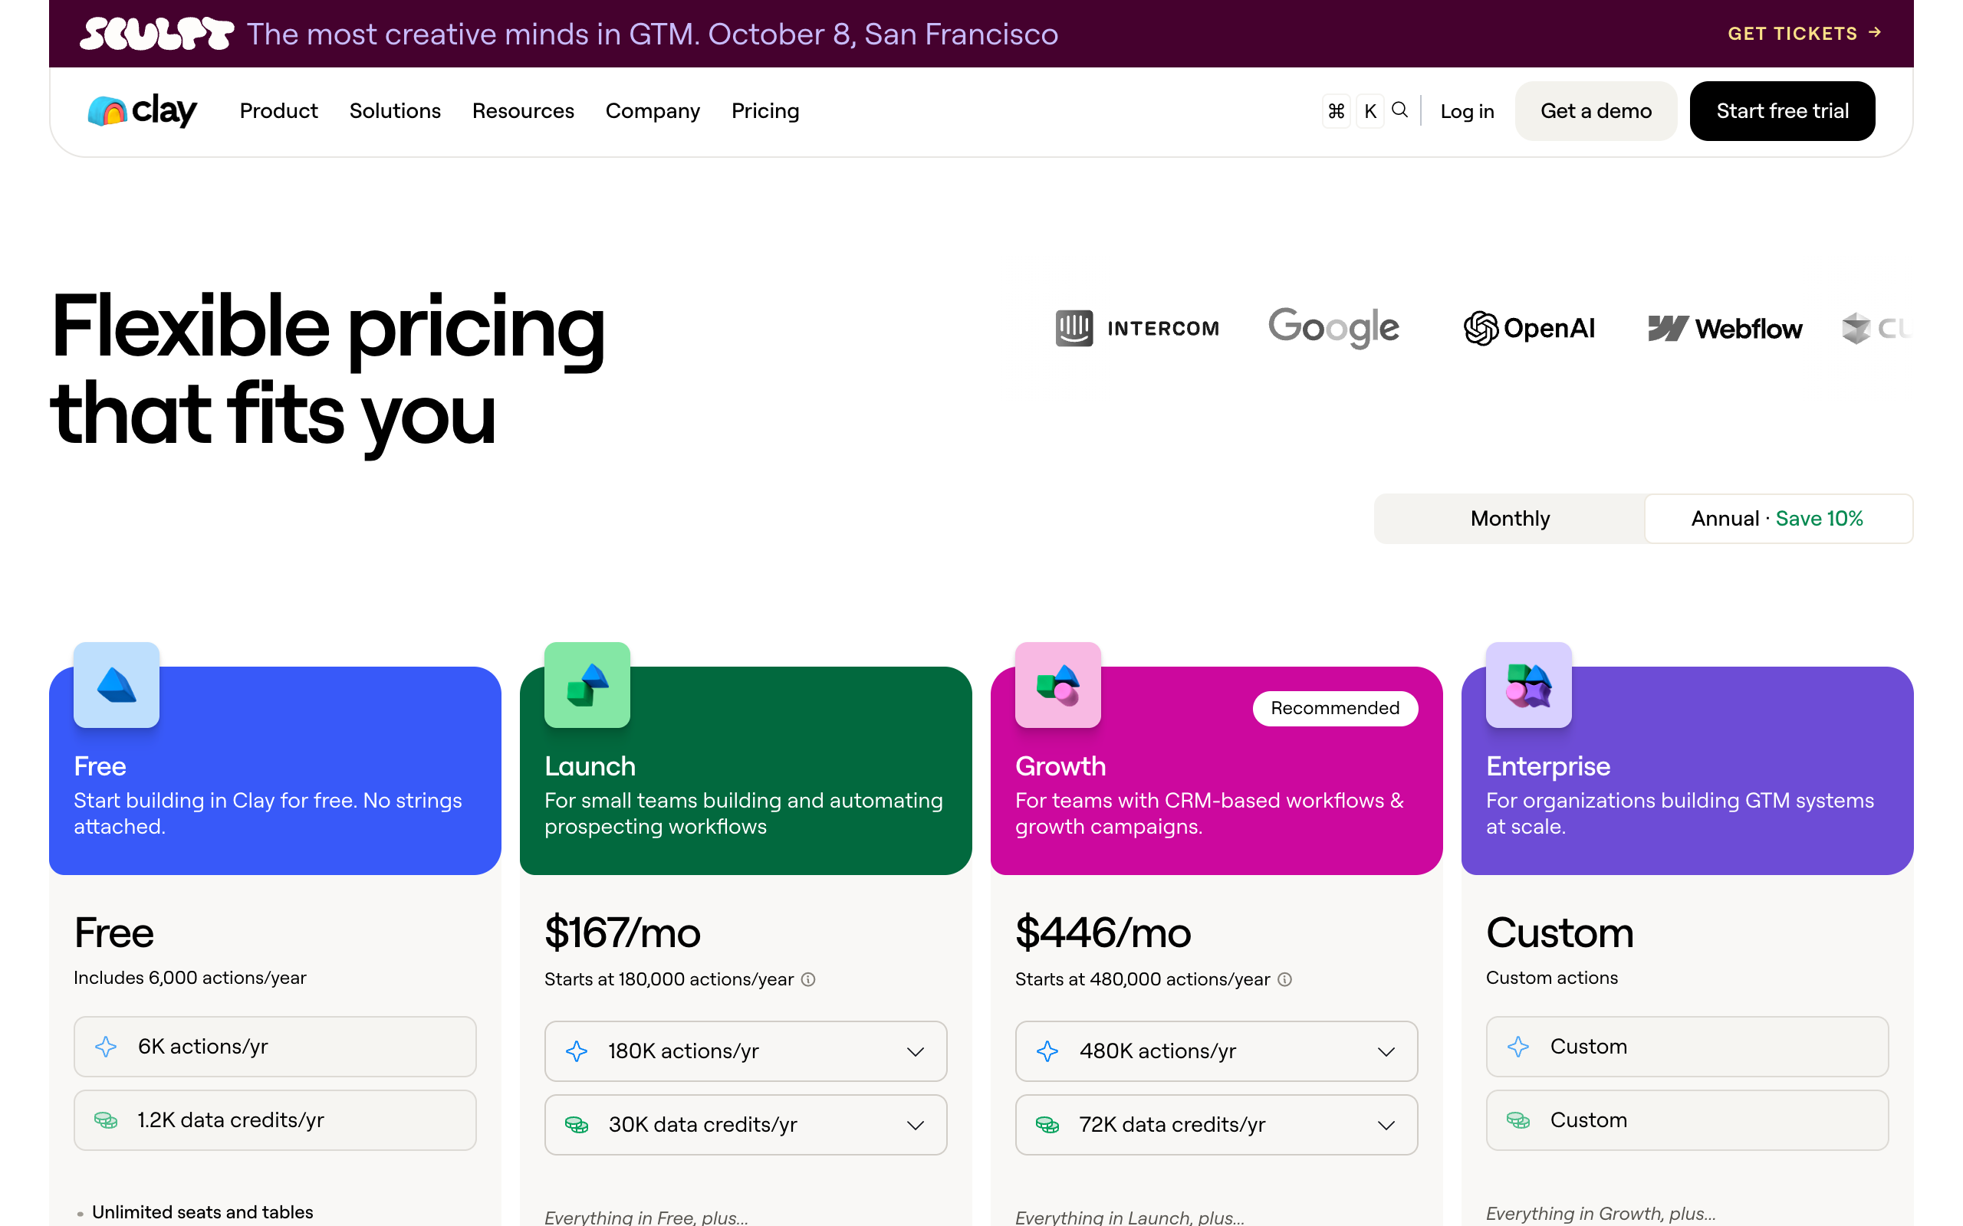Screen dimensions: 1963x1226
Task: Click the Google logo
Action: point(1333,328)
